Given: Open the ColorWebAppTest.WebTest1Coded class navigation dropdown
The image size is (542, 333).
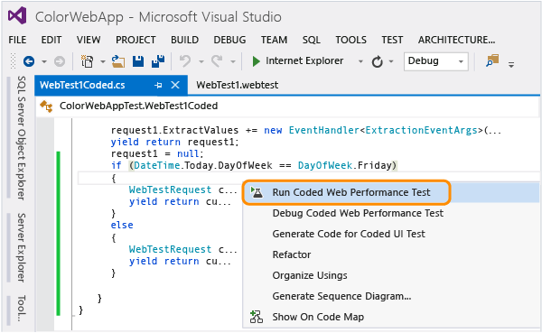Looking at the screenshot, I should 287,106.
